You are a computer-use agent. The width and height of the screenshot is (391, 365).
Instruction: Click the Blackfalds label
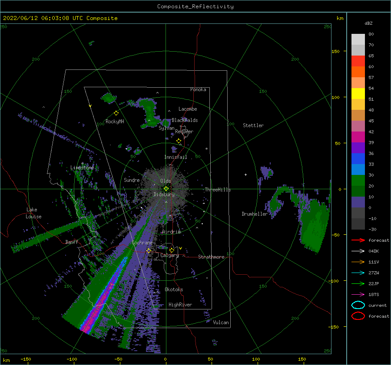point(185,120)
